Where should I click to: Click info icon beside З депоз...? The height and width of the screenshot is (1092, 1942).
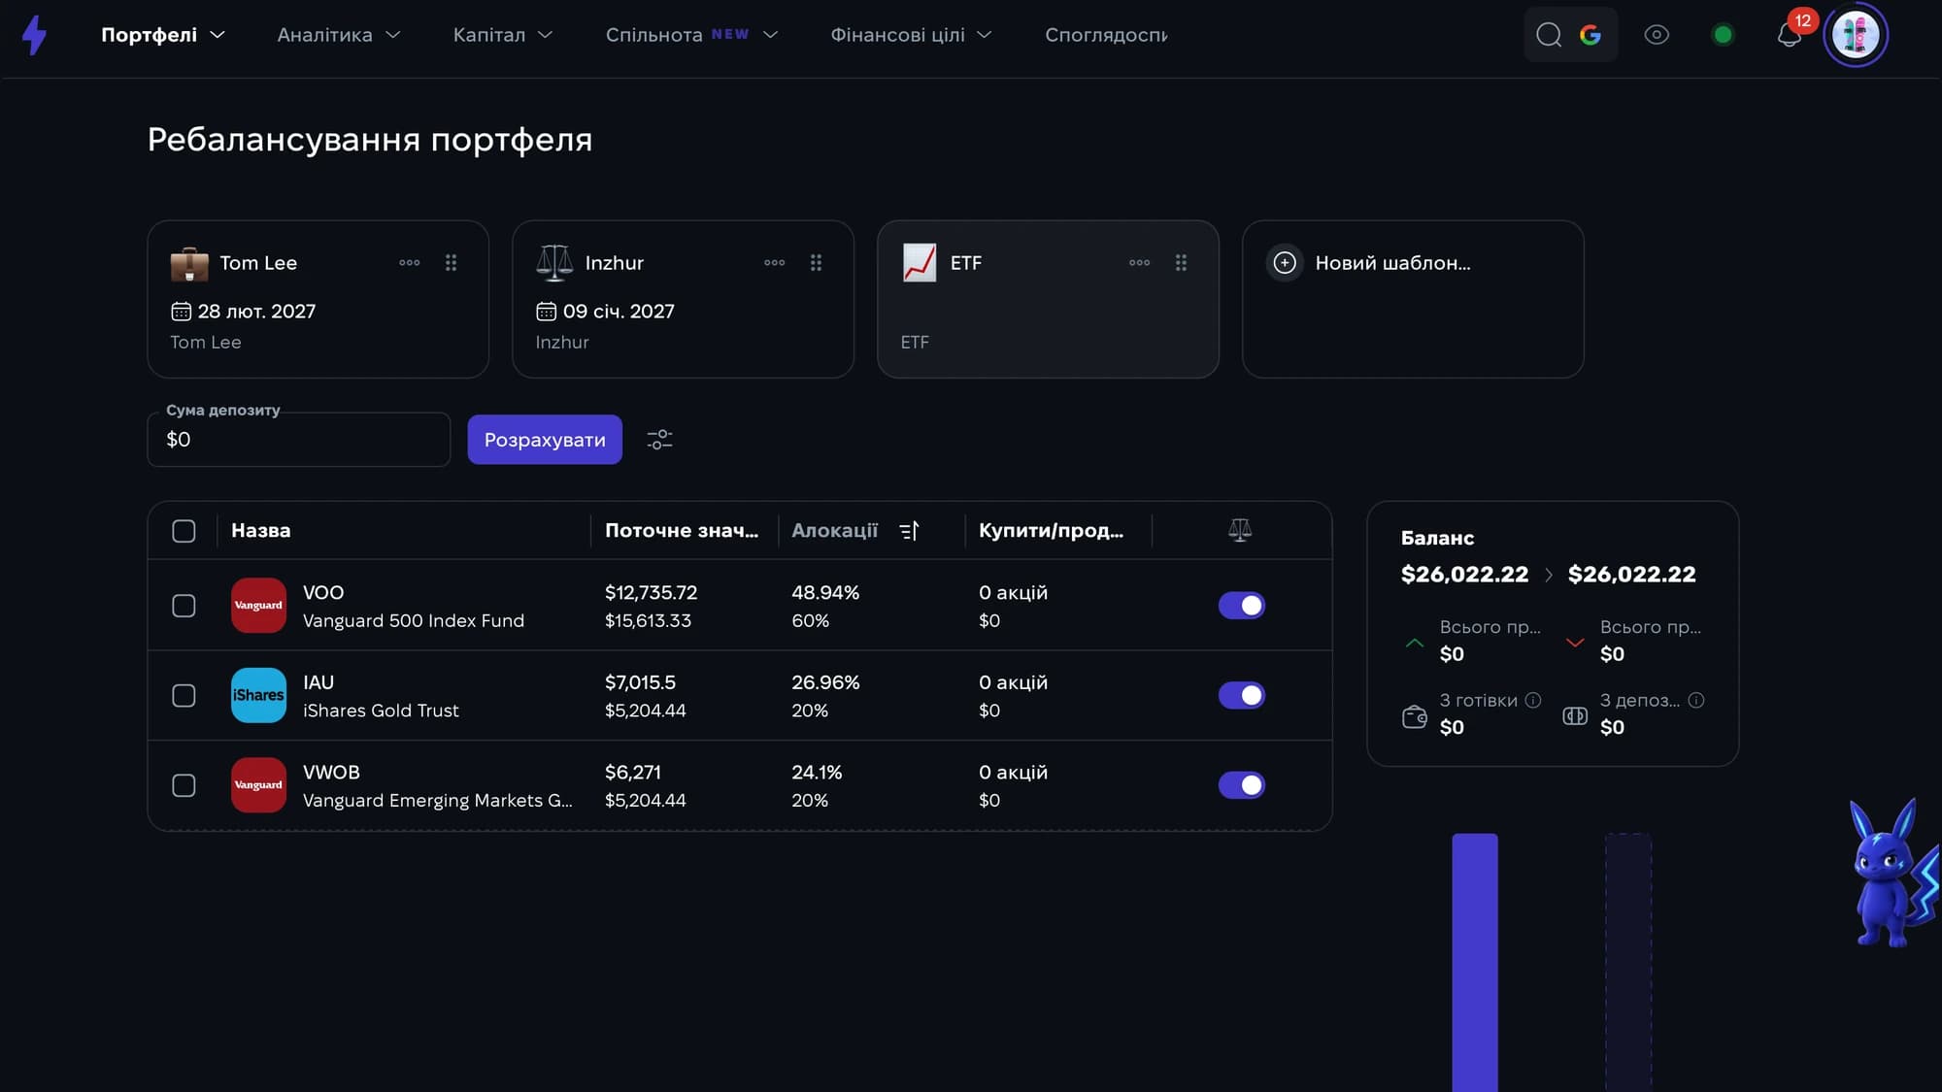[x=1696, y=700]
